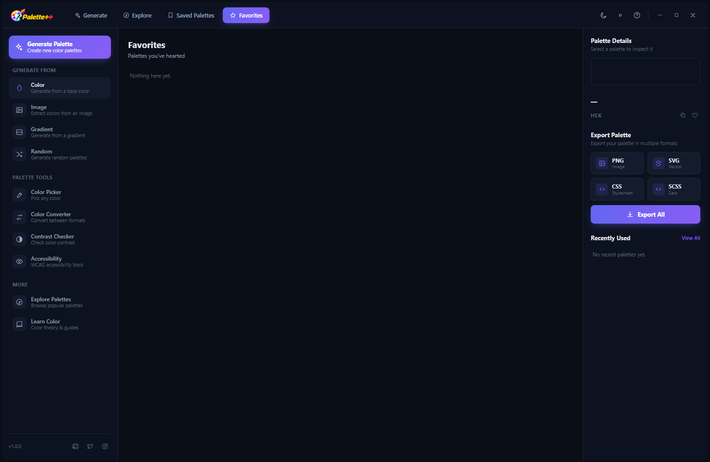Screen dimensions: 710x462
Task: Click the Export All button
Action: point(645,214)
